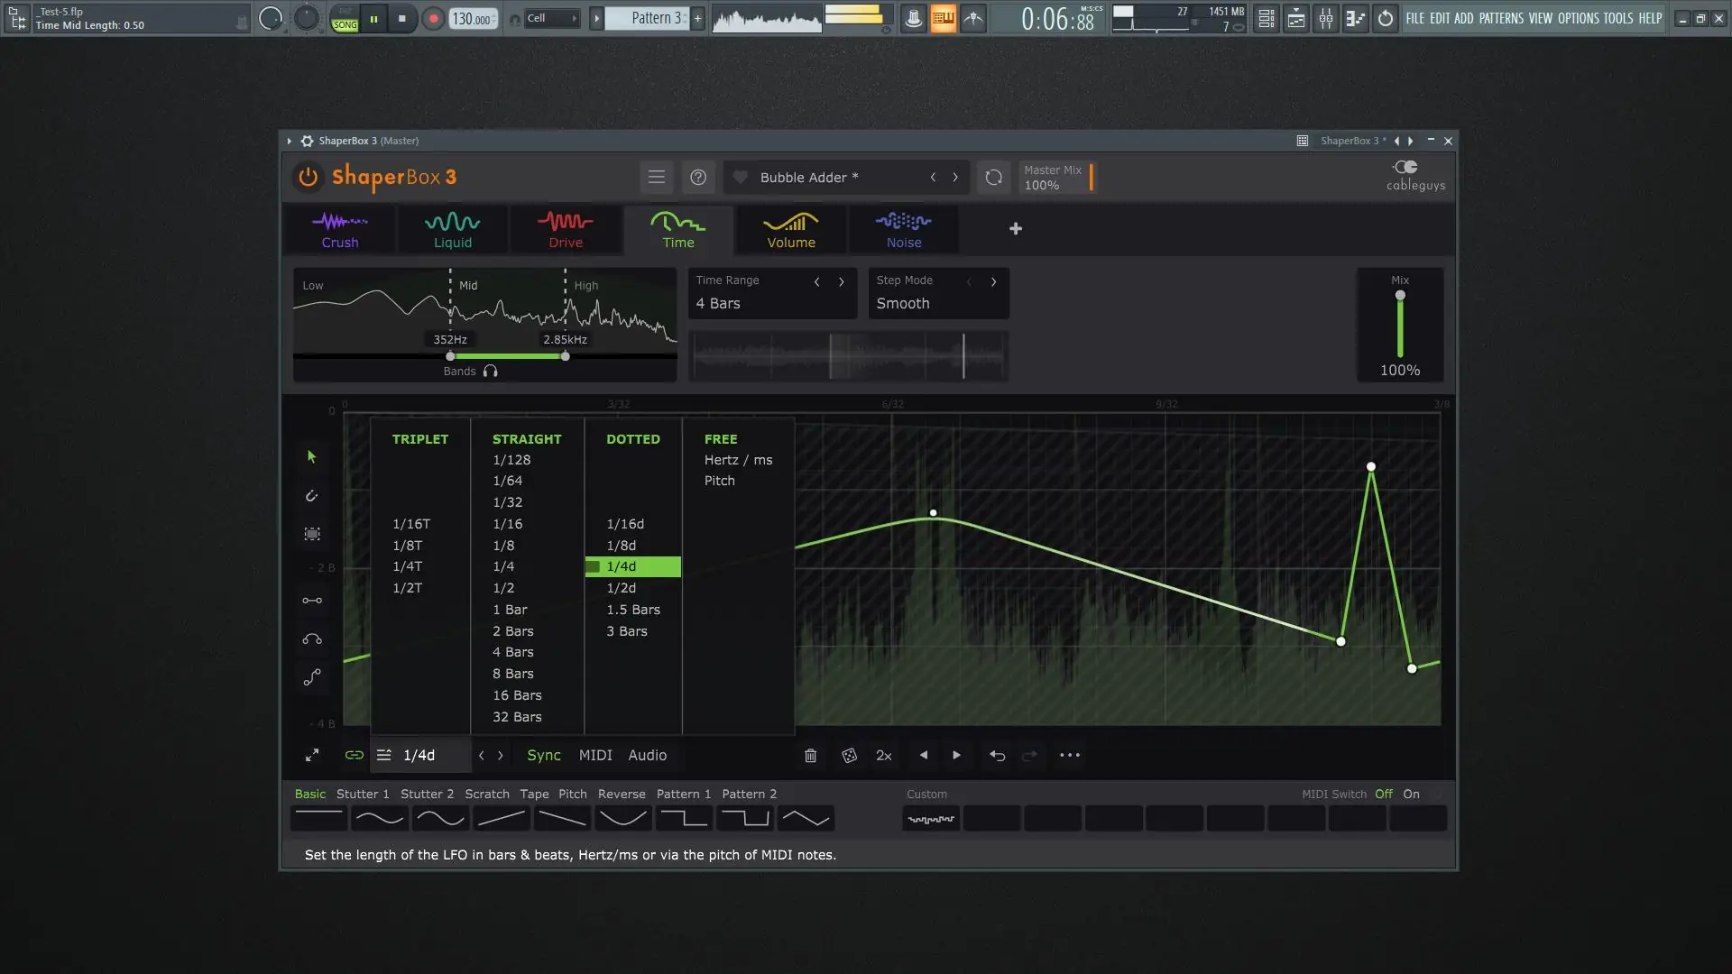Go to next Time Range value
Screen dimensions: 1732x974
(x=842, y=281)
